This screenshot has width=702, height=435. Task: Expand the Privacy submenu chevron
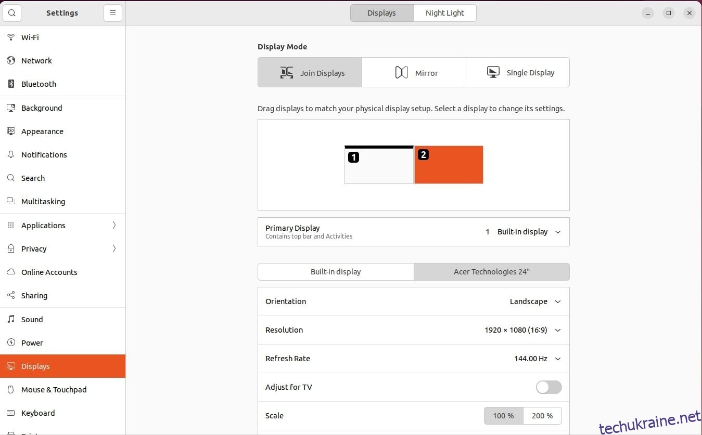(114, 248)
